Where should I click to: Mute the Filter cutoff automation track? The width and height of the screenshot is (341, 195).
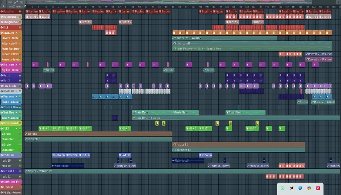20,43
